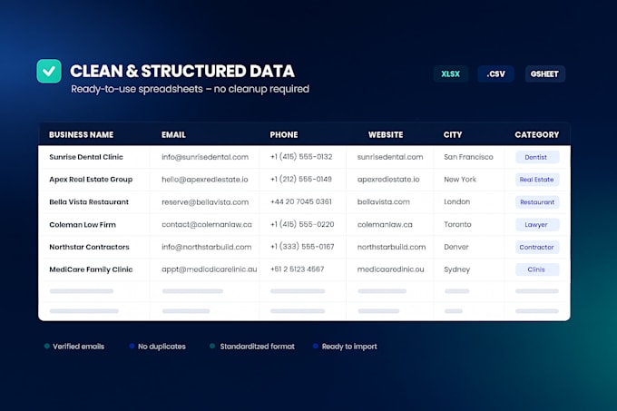
Task: Click the Standardized format label
Action: pyautogui.click(x=257, y=347)
